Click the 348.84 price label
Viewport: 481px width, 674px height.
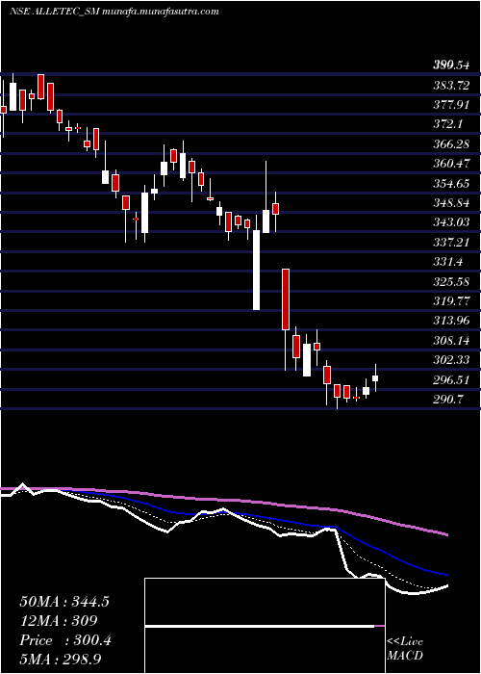pos(451,203)
